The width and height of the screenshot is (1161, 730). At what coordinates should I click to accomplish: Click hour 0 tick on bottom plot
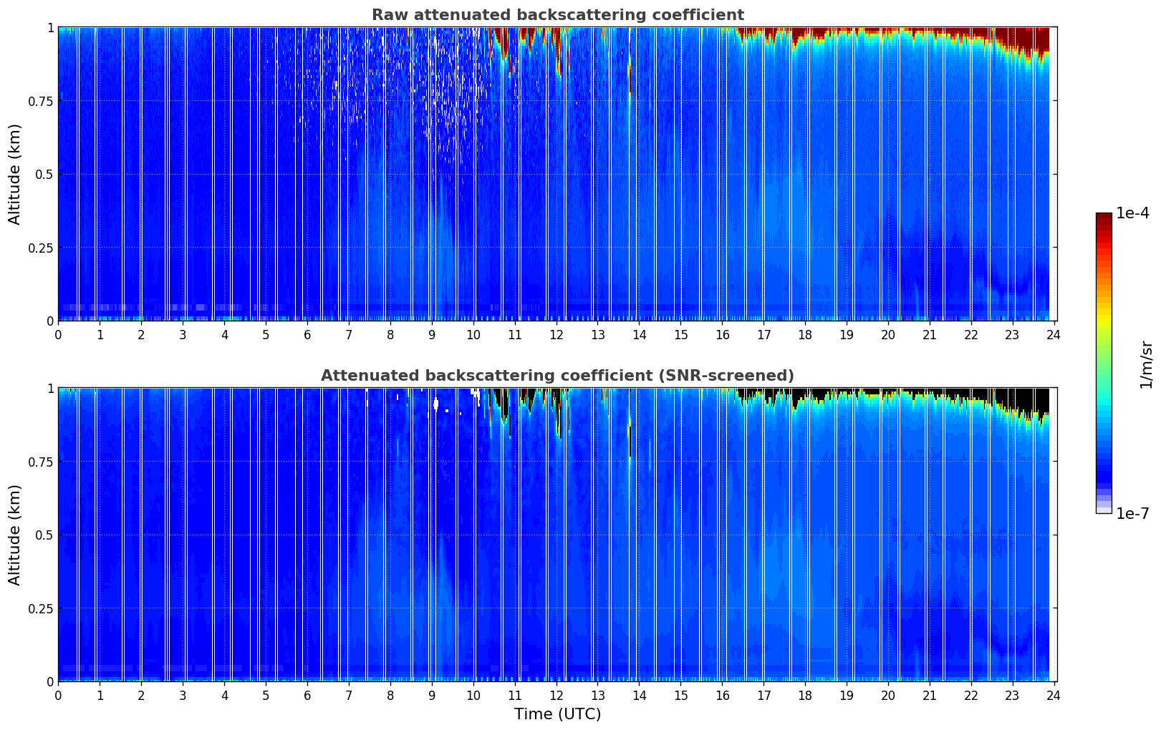pyautogui.click(x=59, y=696)
